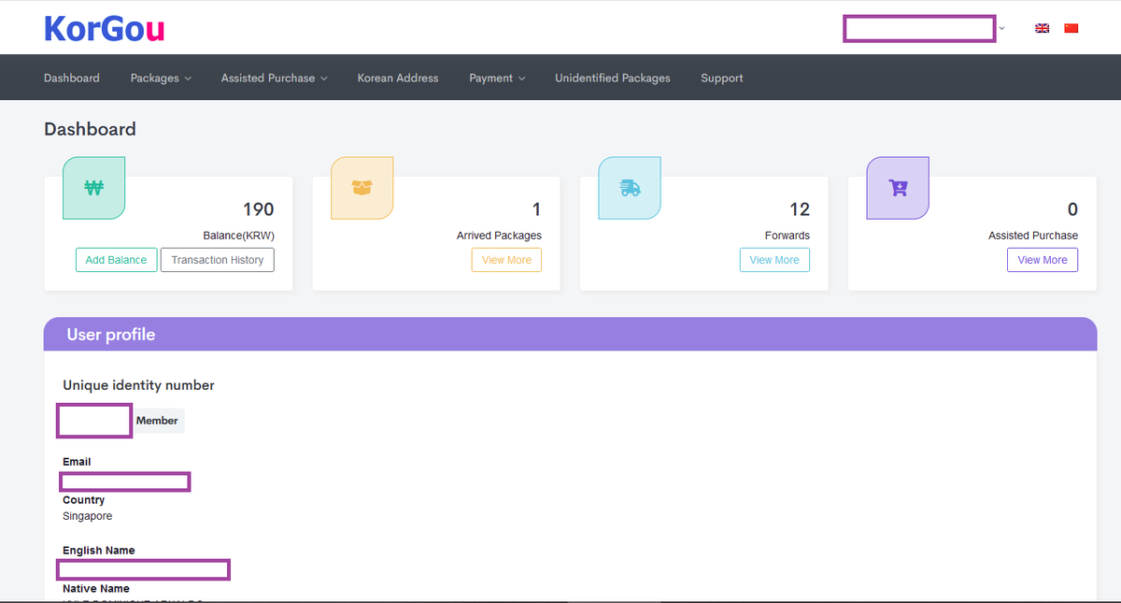Image resolution: width=1121 pixels, height=603 pixels.
Task: Click the Country label
Action: click(84, 500)
